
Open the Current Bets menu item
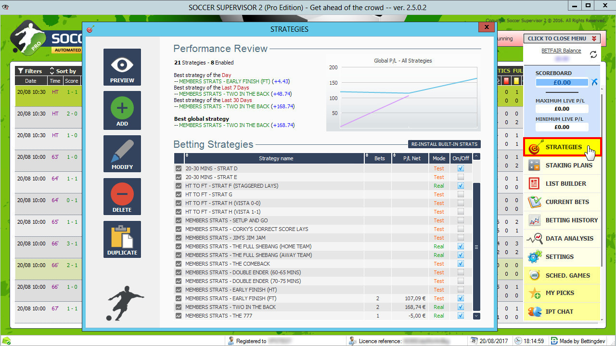562,202
